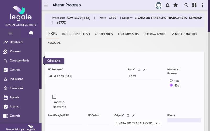The width and height of the screenshot is (210, 131).
Task: Switch to the Dados do Processo tab
Action: [76, 34]
